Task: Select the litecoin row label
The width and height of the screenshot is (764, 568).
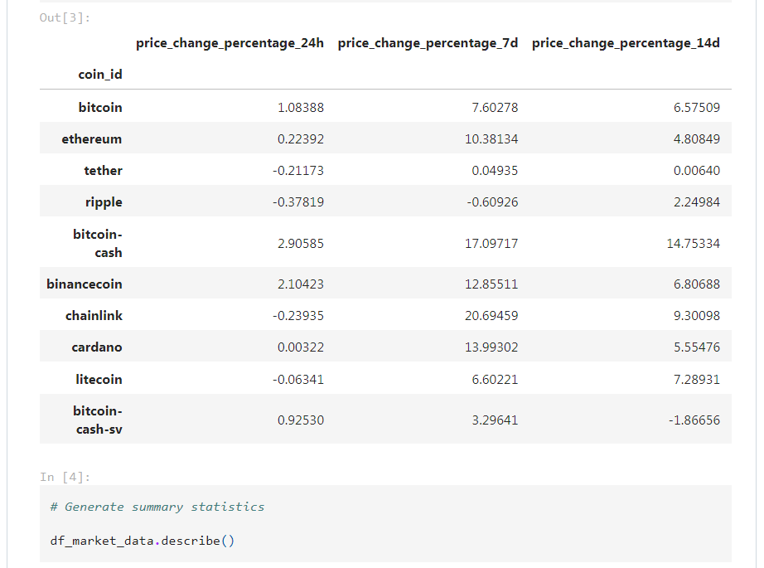Action: click(x=99, y=379)
